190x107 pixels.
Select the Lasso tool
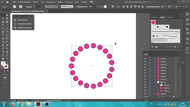tap(7, 18)
